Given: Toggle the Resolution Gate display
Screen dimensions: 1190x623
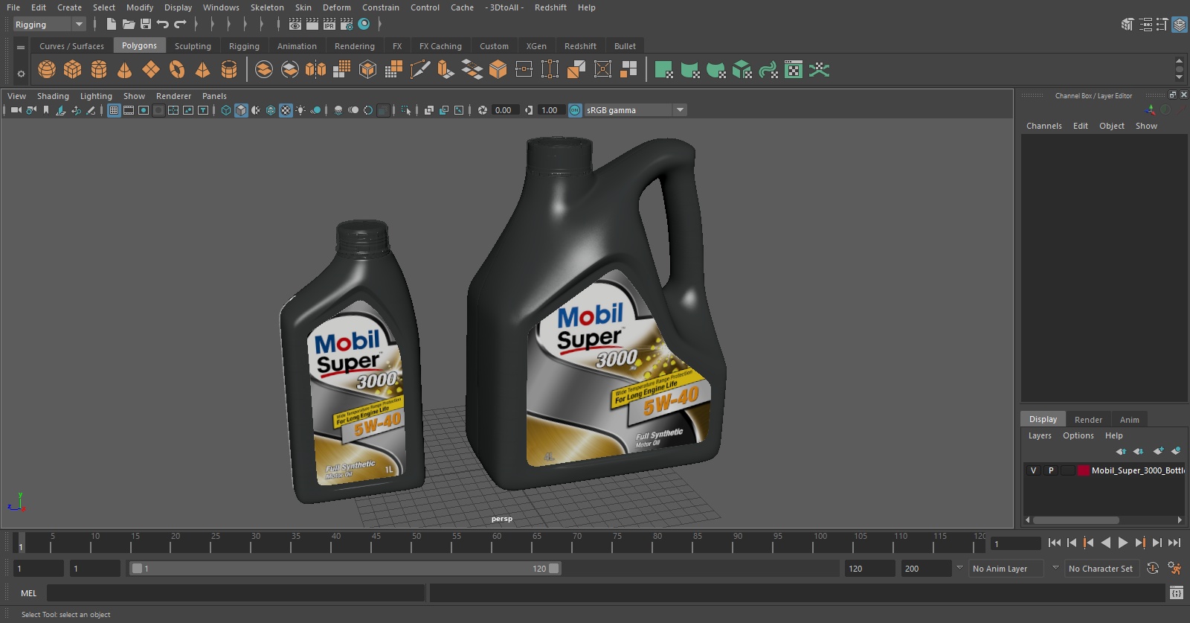Looking at the screenshot, I should (x=144, y=110).
